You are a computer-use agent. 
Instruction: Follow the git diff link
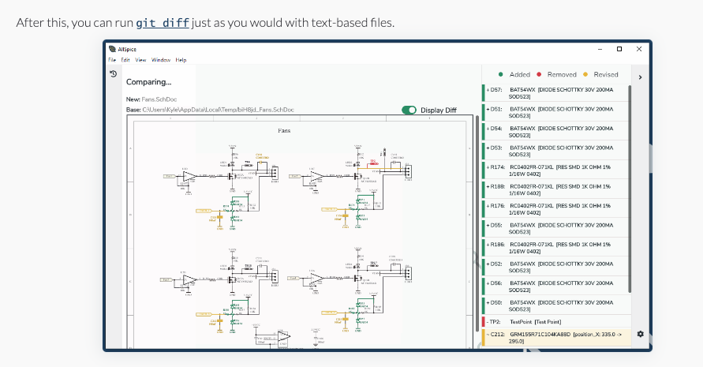(163, 23)
